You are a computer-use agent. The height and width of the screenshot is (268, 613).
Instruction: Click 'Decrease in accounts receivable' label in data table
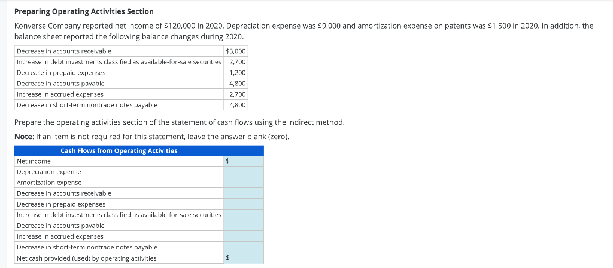click(63, 51)
